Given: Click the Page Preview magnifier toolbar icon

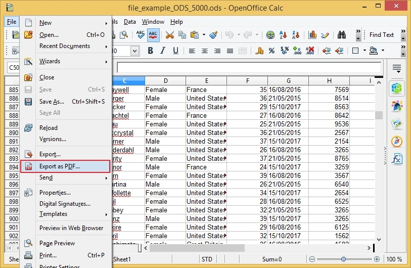Looking at the screenshot, I should [x=124, y=35].
